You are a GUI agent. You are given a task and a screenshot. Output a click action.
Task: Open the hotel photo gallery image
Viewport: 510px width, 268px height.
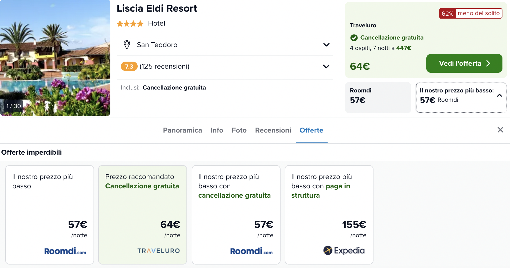pos(55,58)
